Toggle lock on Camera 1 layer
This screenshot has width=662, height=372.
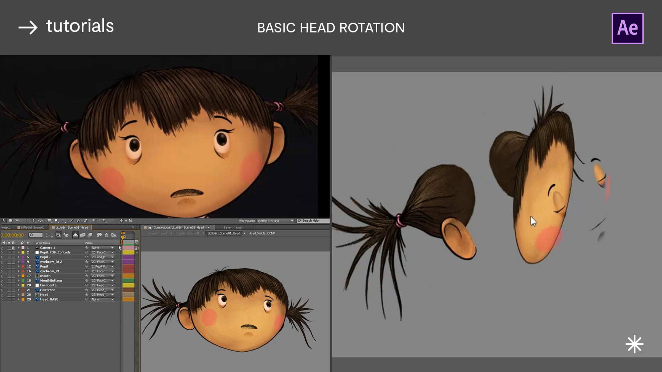click(x=13, y=248)
